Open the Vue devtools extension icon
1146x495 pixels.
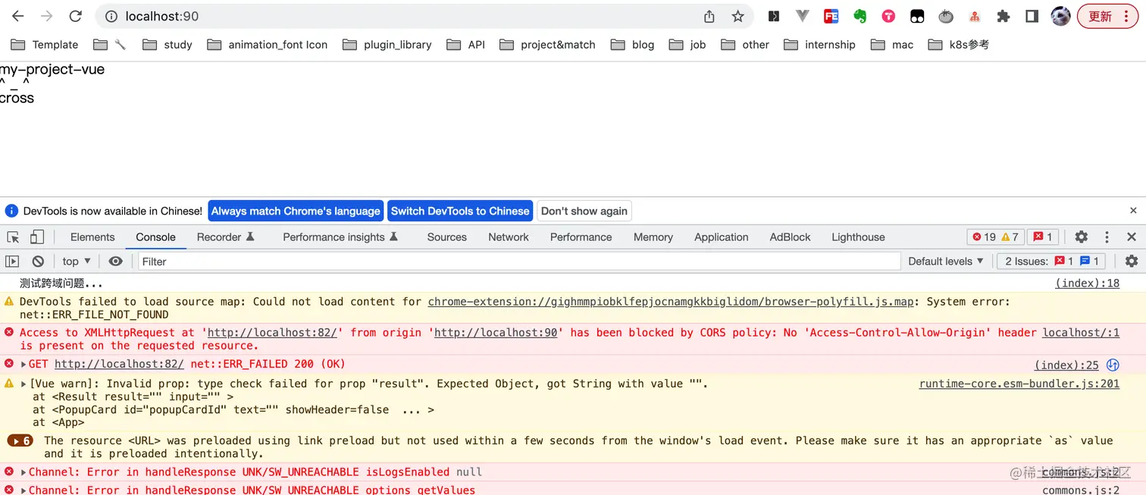[803, 16]
